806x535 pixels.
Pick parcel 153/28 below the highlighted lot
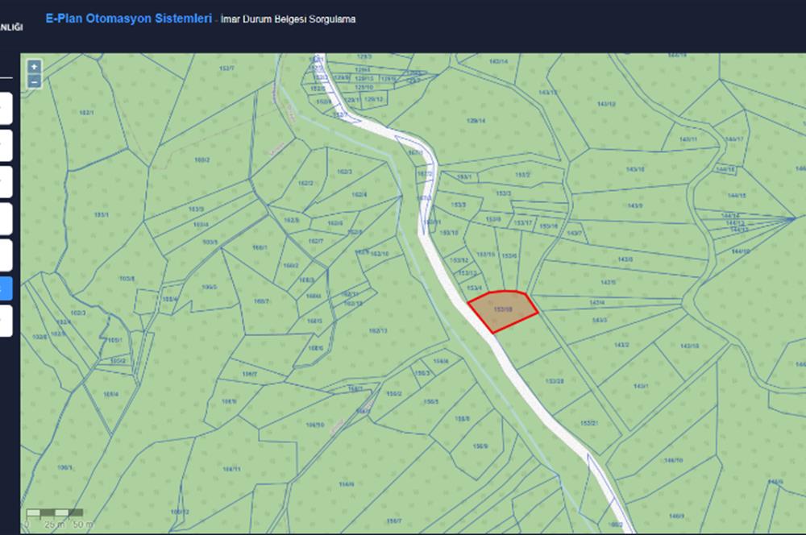pos(555,380)
